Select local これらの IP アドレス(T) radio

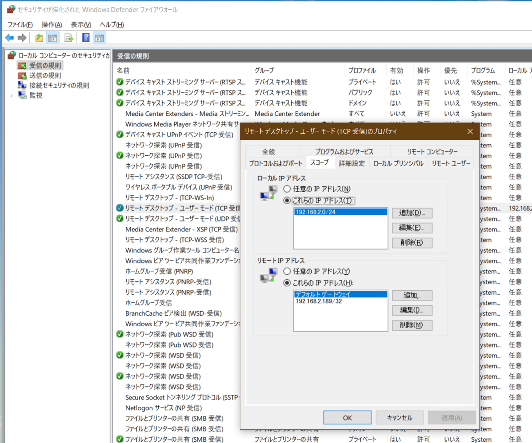[x=287, y=201]
